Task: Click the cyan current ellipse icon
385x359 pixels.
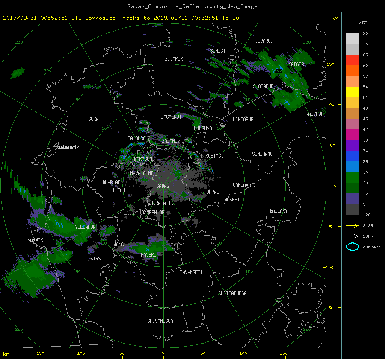Action: coord(352,247)
